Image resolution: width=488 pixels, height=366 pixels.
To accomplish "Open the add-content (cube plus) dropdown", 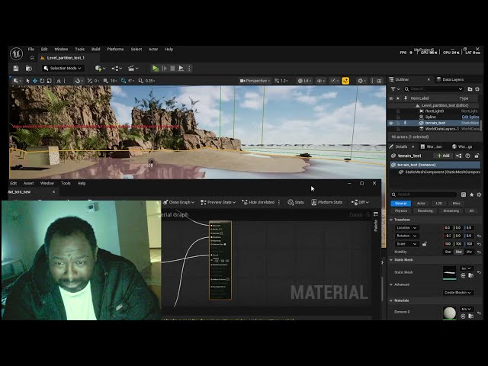I will click(x=100, y=68).
